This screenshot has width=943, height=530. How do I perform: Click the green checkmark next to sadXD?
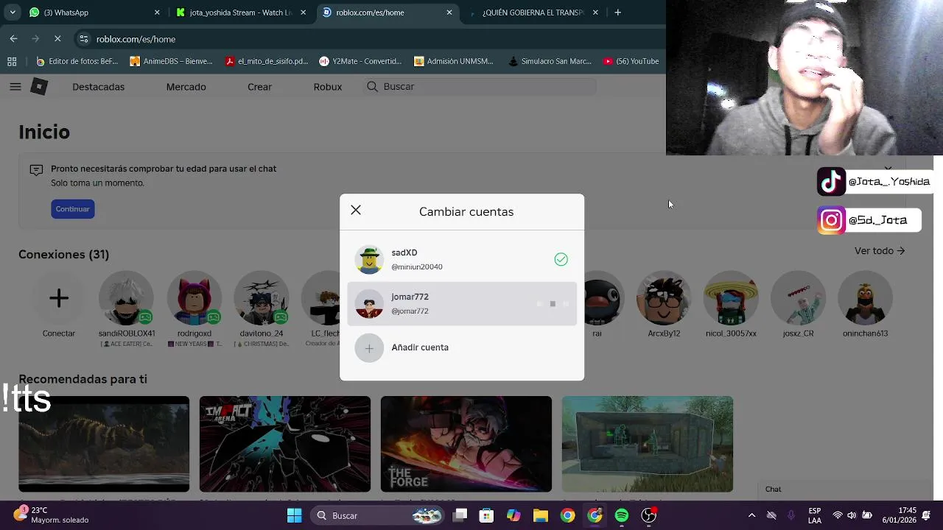(x=561, y=259)
